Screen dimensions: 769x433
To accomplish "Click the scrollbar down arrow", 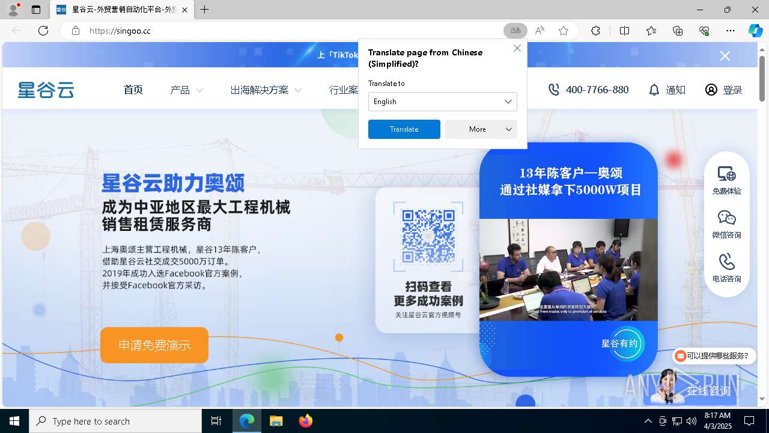I will point(762,399).
